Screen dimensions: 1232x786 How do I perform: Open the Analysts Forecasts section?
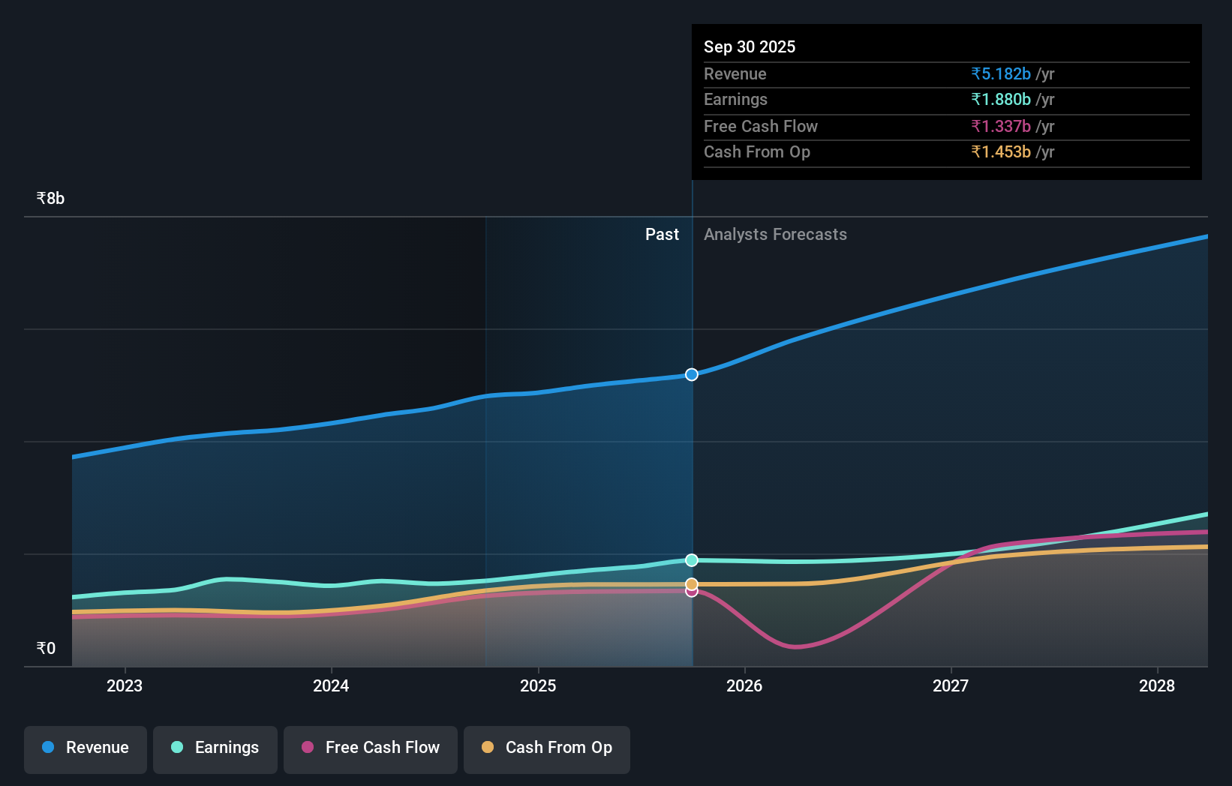point(775,234)
